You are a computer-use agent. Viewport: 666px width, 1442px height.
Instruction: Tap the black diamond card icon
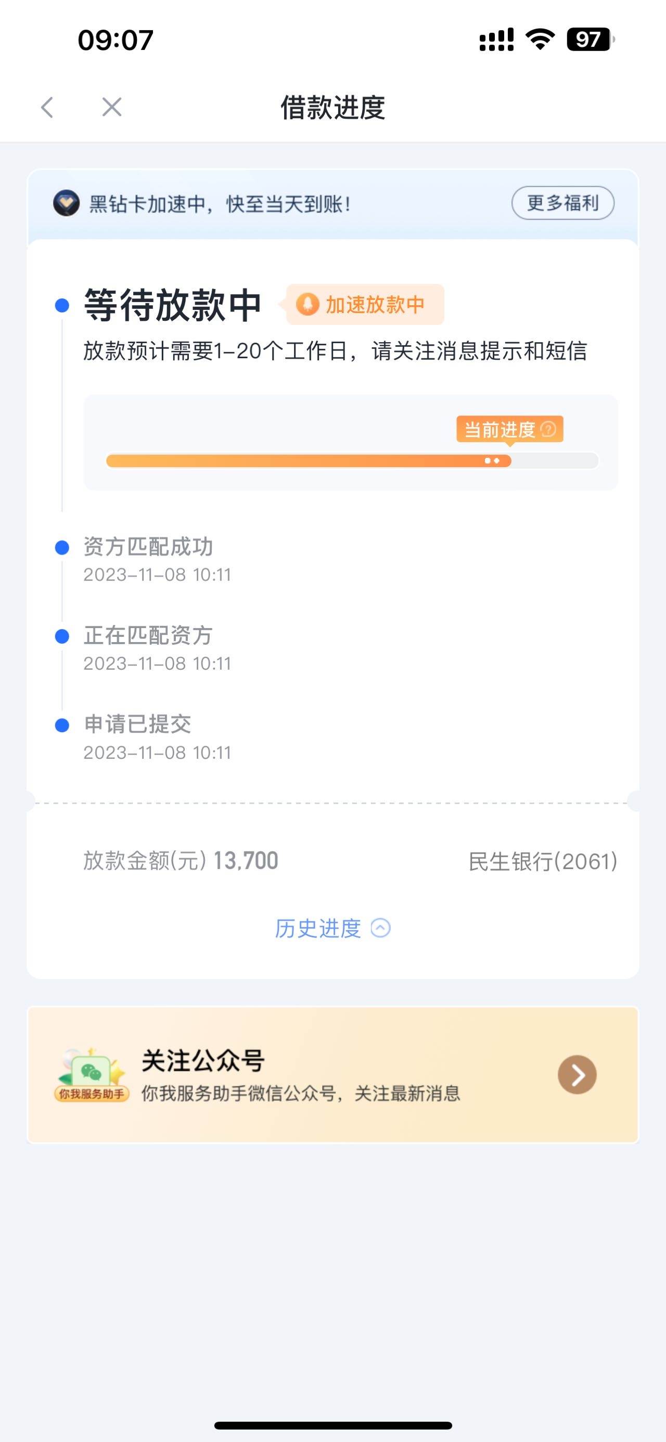(x=66, y=203)
